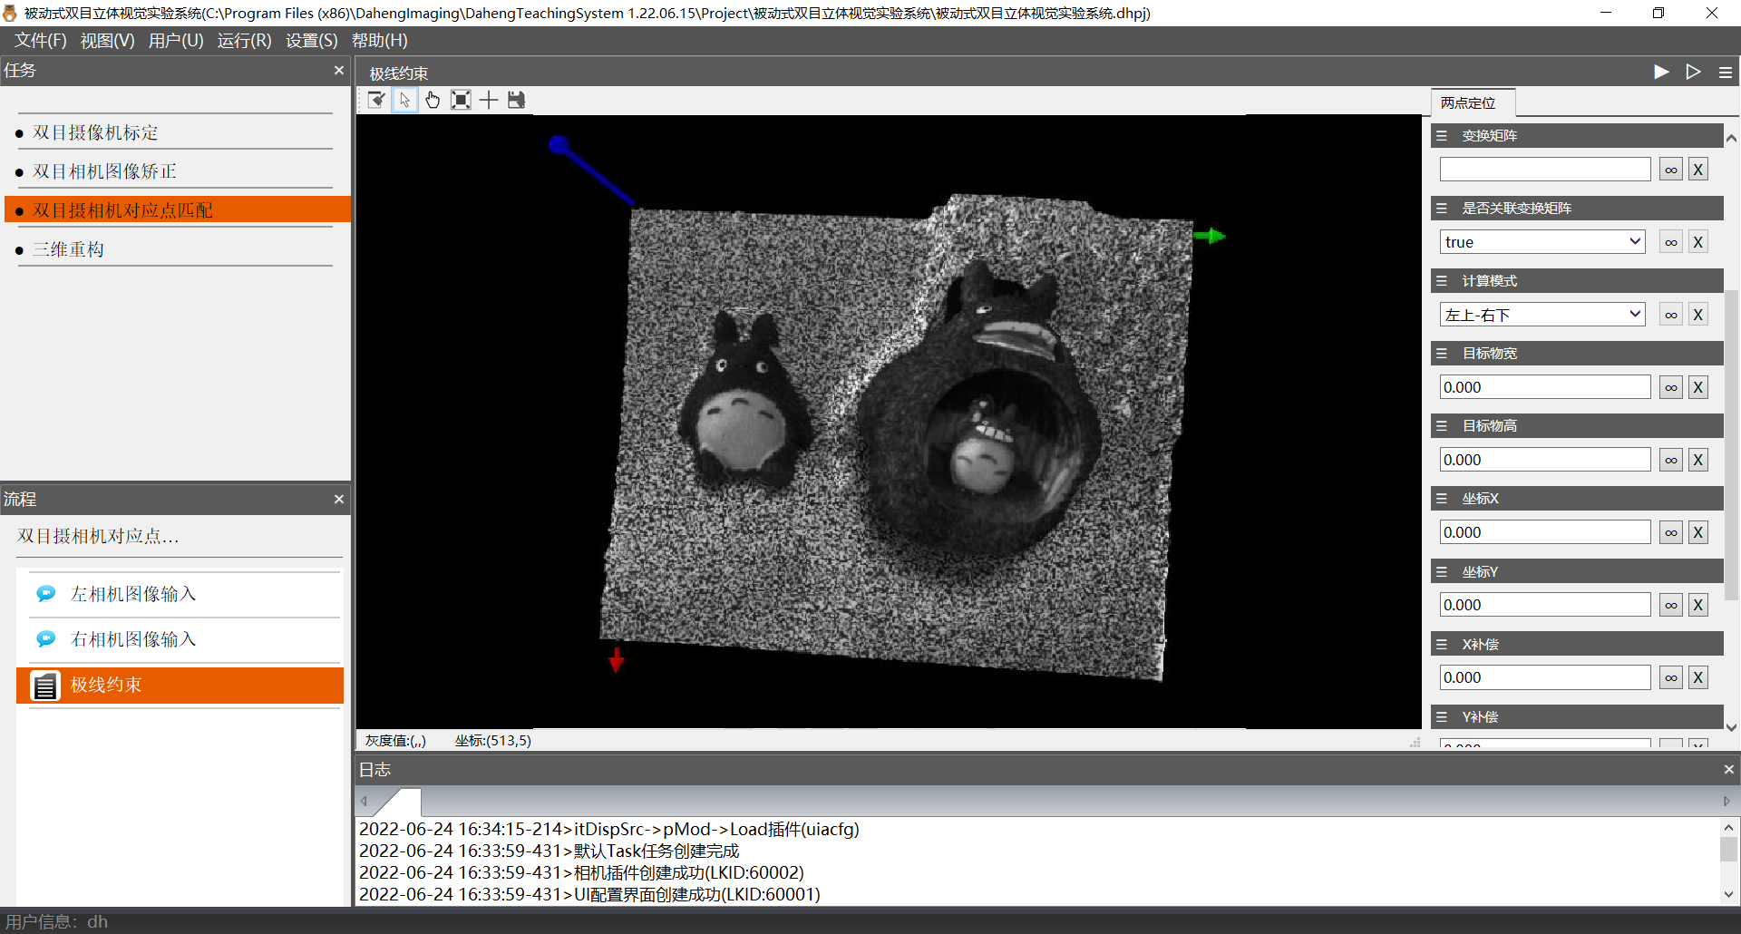Close the 任务 panel
The width and height of the screenshot is (1741, 934).
coord(339,71)
